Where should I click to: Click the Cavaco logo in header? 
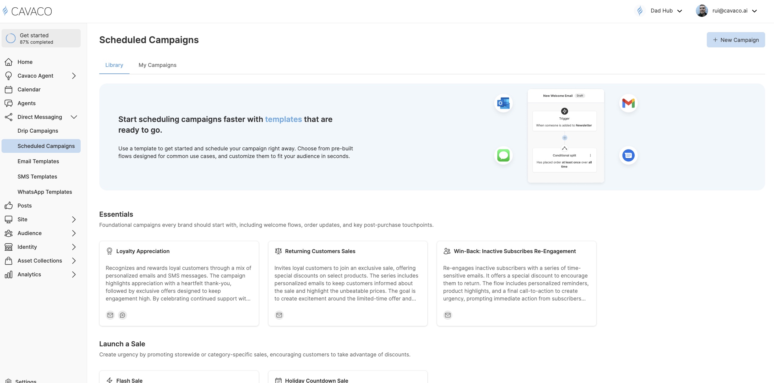click(x=27, y=11)
